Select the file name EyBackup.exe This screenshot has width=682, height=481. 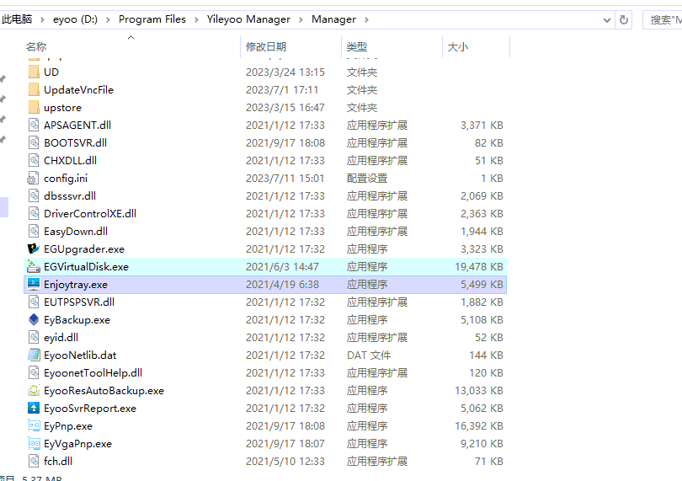click(x=77, y=319)
